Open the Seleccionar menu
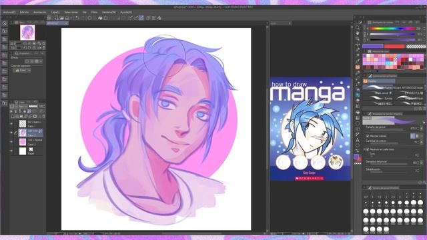Viewport: 427px width, 240px height. (71, 12)
